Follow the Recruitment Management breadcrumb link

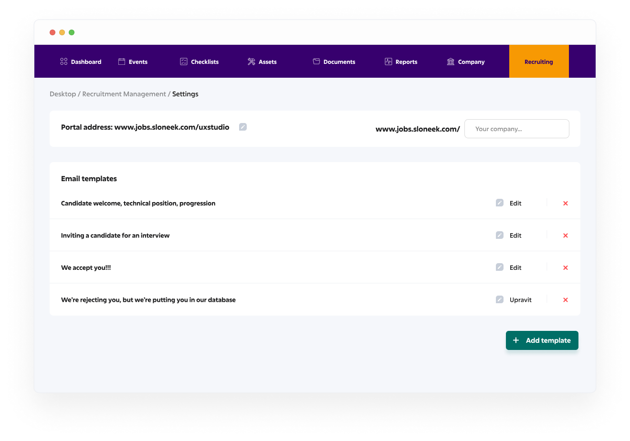pos(124,94)
